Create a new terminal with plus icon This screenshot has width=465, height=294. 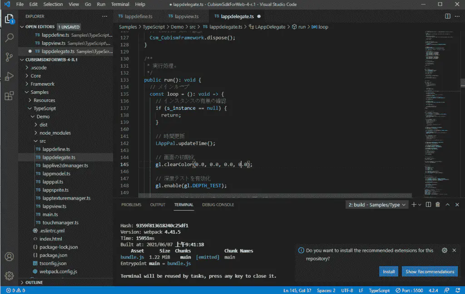point(414,205)
